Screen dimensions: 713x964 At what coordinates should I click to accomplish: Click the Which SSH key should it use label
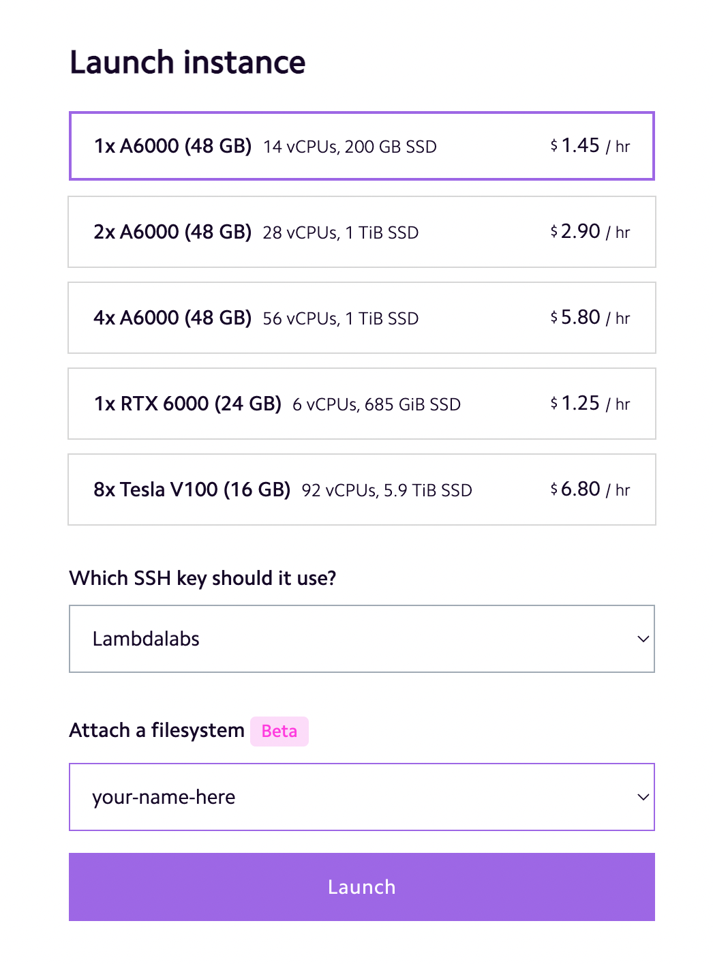pos(202,579)
